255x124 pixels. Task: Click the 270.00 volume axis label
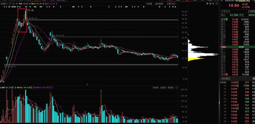pyautogui.click(x=184, y=90)
